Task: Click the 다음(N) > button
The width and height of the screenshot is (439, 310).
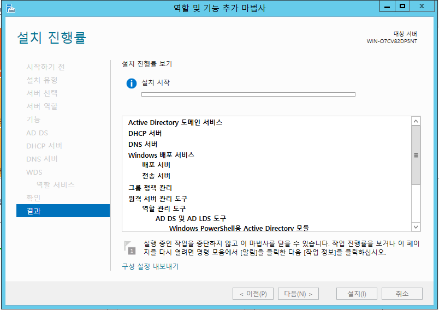Action: 298,294
